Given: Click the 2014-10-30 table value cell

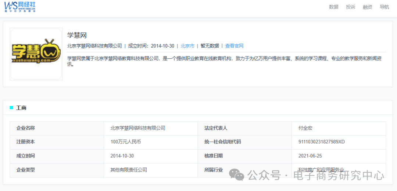Looking at the screenshot, I should 151,157.
